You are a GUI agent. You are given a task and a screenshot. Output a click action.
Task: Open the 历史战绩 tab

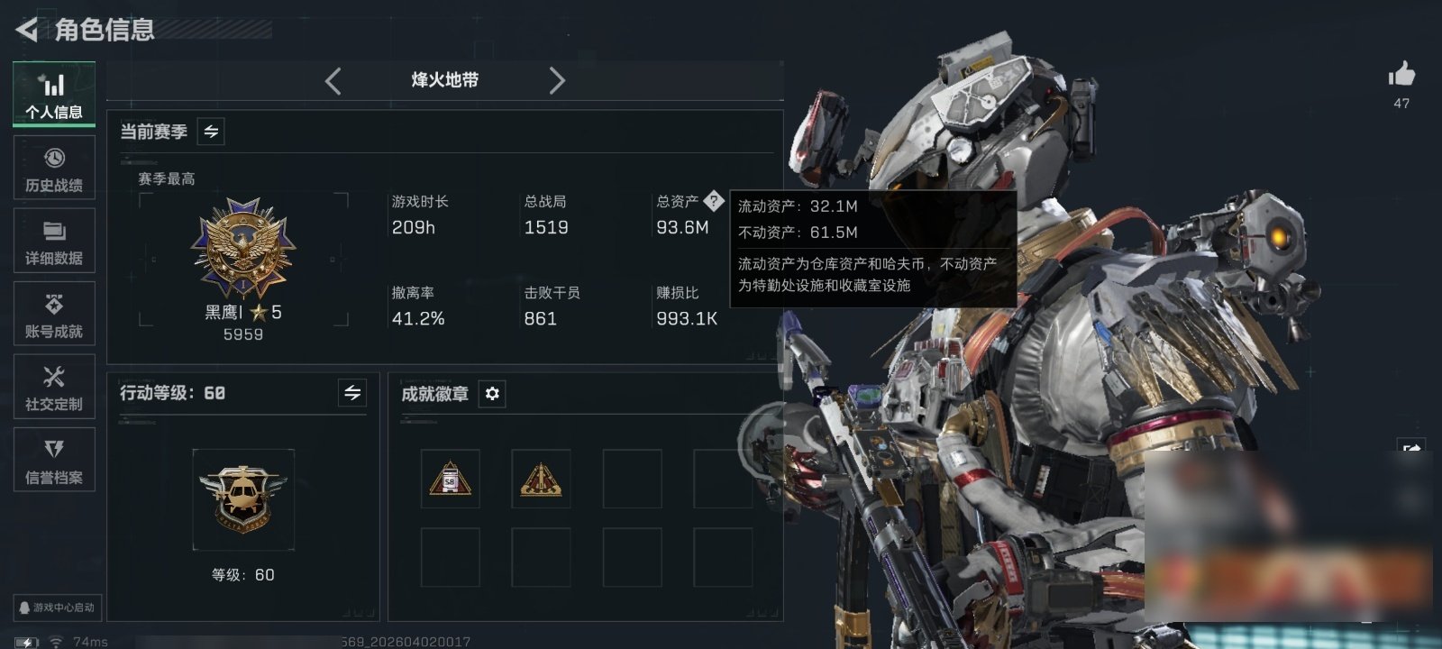[54, 168]
